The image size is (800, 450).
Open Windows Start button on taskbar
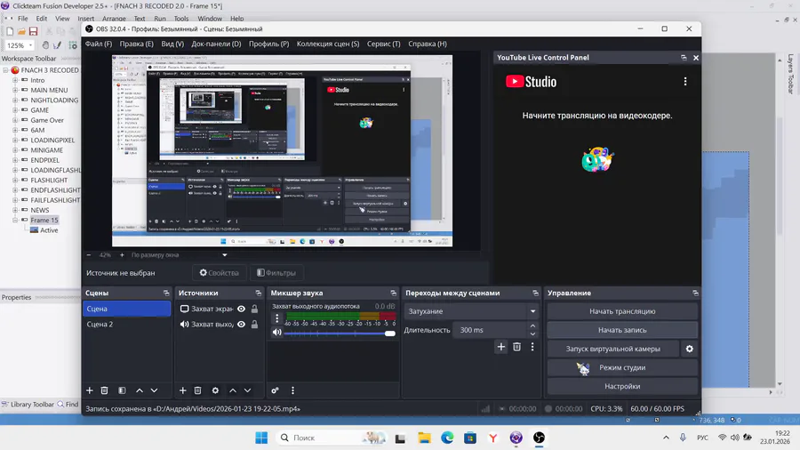tap(261, 438)
